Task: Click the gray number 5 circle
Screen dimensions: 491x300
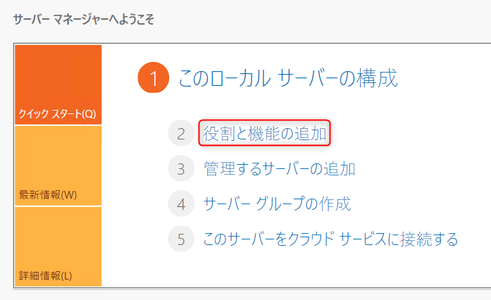Action: click(x=181, y=239)
